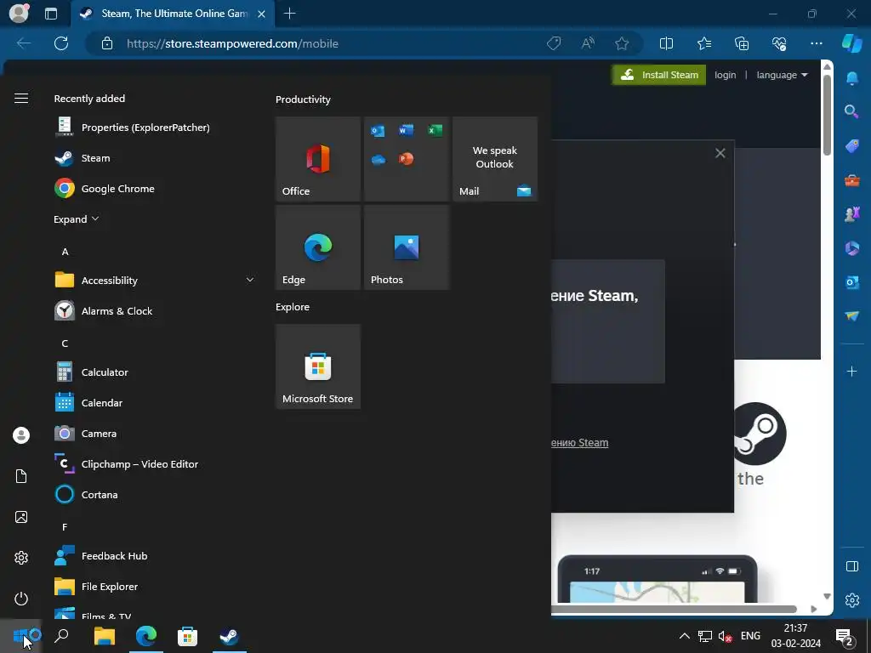
Task: Toggle the Start menu hamburger expand
Action: [x=21, y=99]
